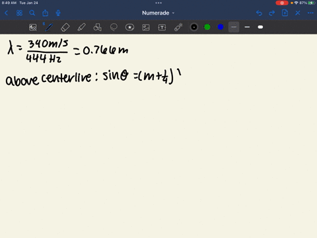Redo the last undone stroke
The image size is (317, 238).
click(272, 13)
